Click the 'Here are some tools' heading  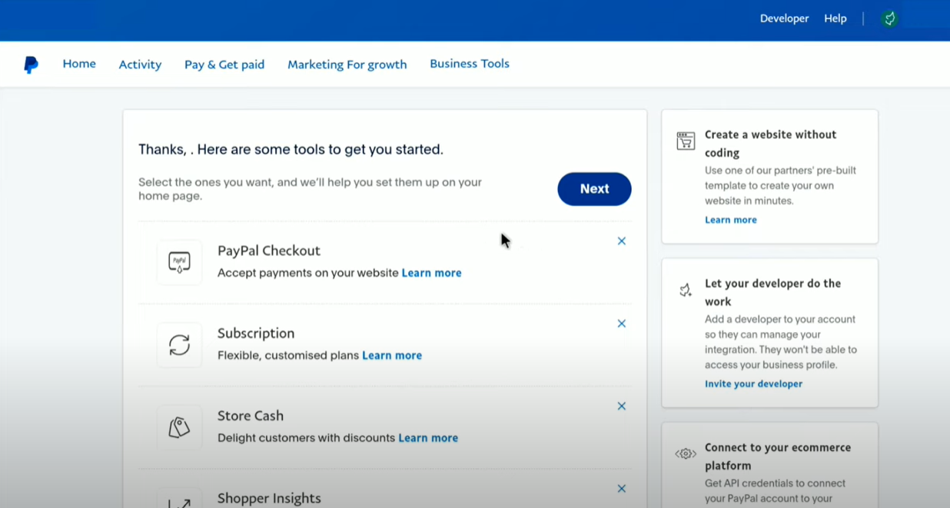tap(291, 149)
